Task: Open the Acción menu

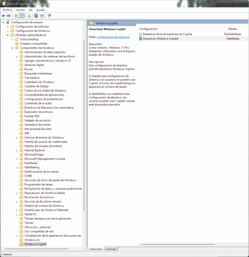Action: click(21, 10)
